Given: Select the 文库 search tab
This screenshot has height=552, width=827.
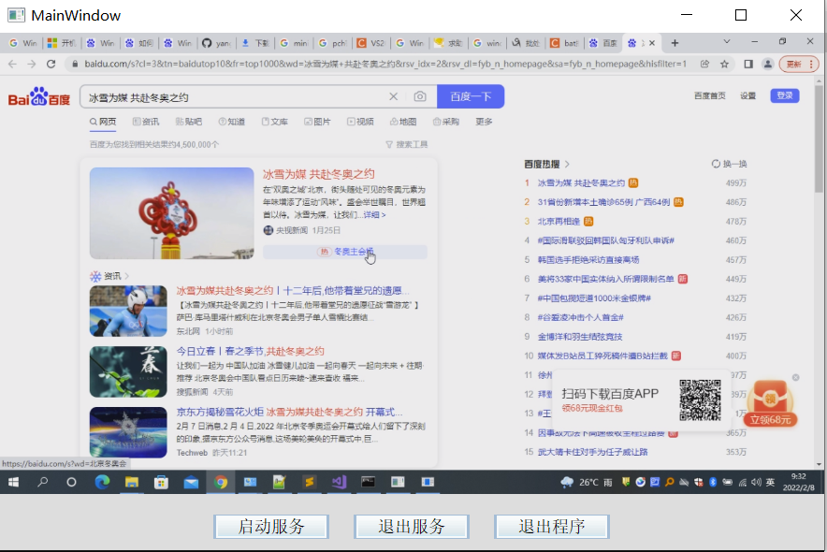Looking at the screenshot, I should (x=275, y=122).
